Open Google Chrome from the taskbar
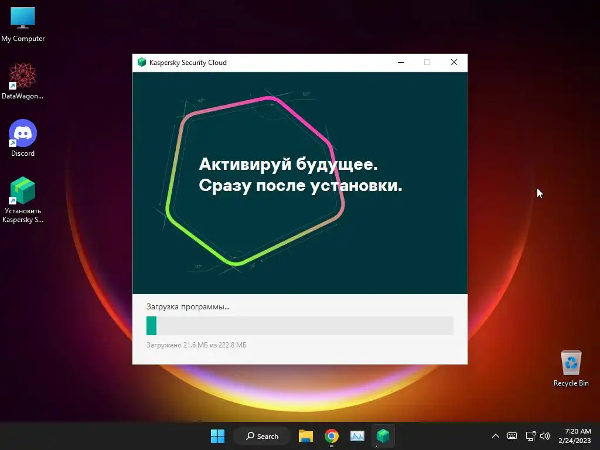 (332, 436)
